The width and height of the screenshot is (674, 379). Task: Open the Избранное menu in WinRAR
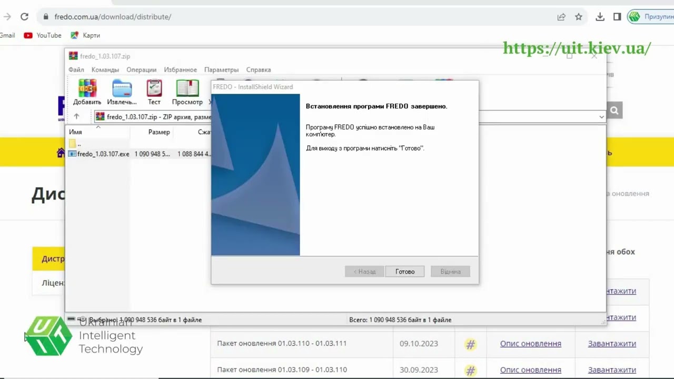point(180,69)
